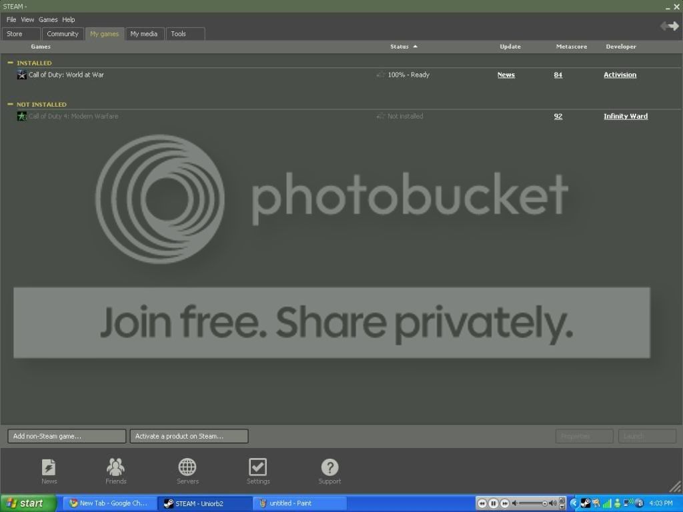Open the Support question mark icon
Image resolution: width=683 pixels, height=512 pixels.
[329, 467]
